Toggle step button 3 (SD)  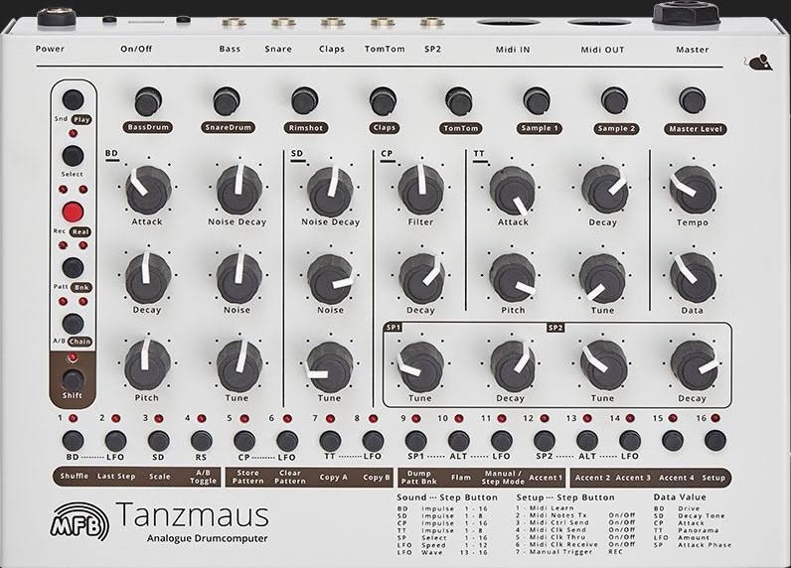coord(158,441)
